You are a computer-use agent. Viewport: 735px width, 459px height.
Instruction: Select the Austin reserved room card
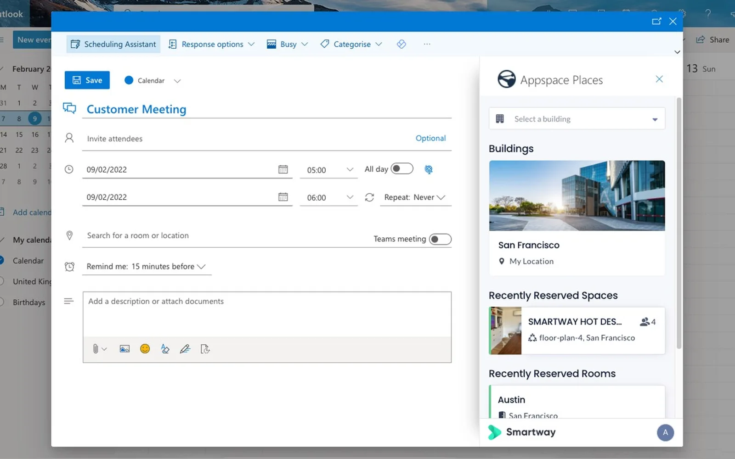coord(577,402)
